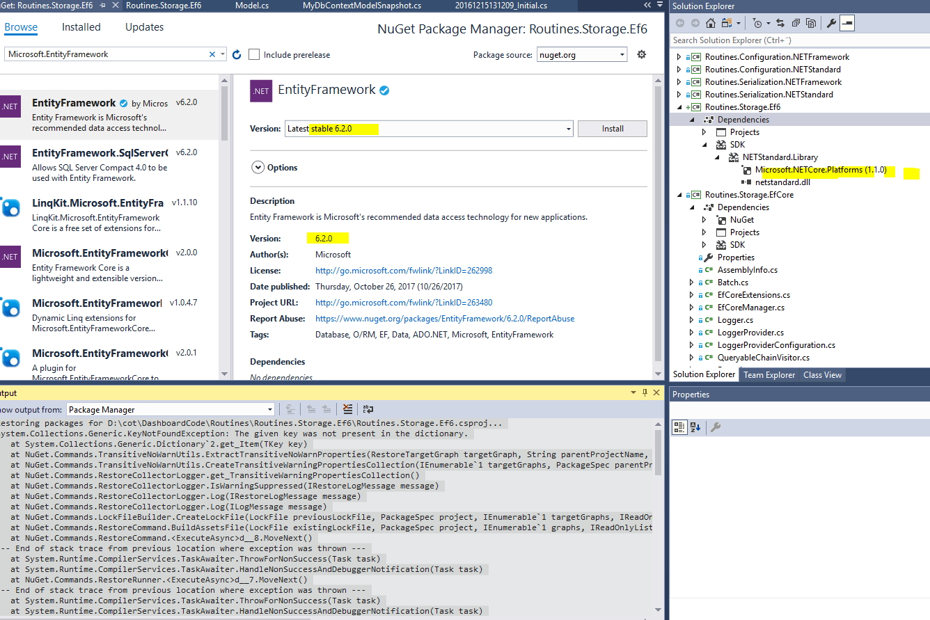The width and height of the screenshot is (930, 620).
Task: Close the Output window
Action: (x=657, y=393)
